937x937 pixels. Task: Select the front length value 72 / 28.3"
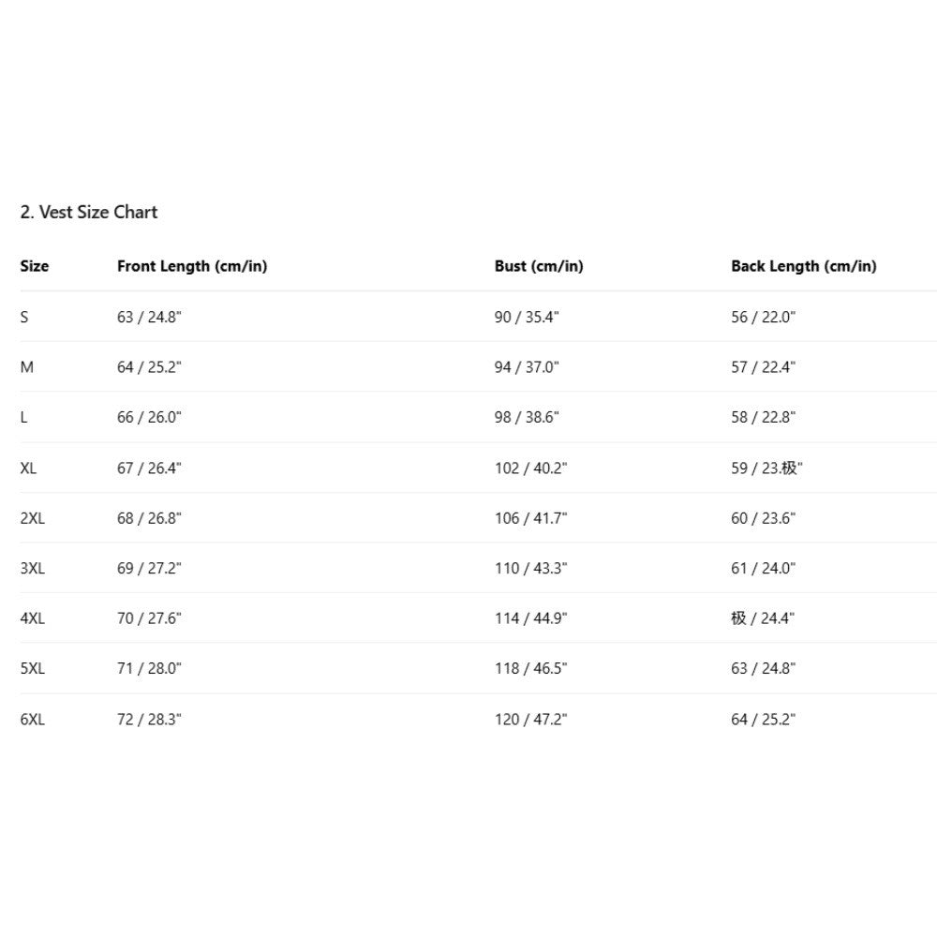pyautogui.click(x=149, y=720)
